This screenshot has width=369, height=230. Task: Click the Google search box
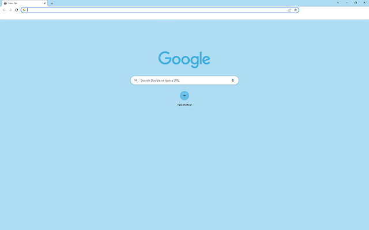[x=184, y=80]
